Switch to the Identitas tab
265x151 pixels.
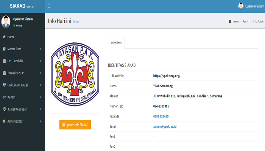116,43
